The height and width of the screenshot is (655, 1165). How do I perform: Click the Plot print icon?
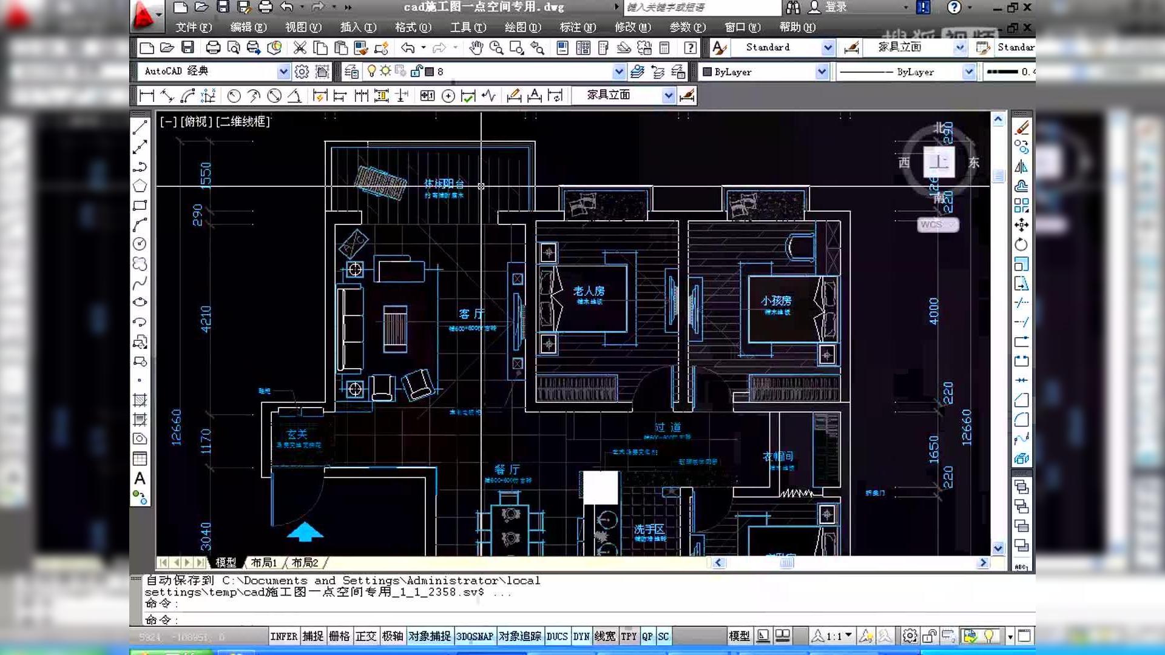tap(213, 48)
